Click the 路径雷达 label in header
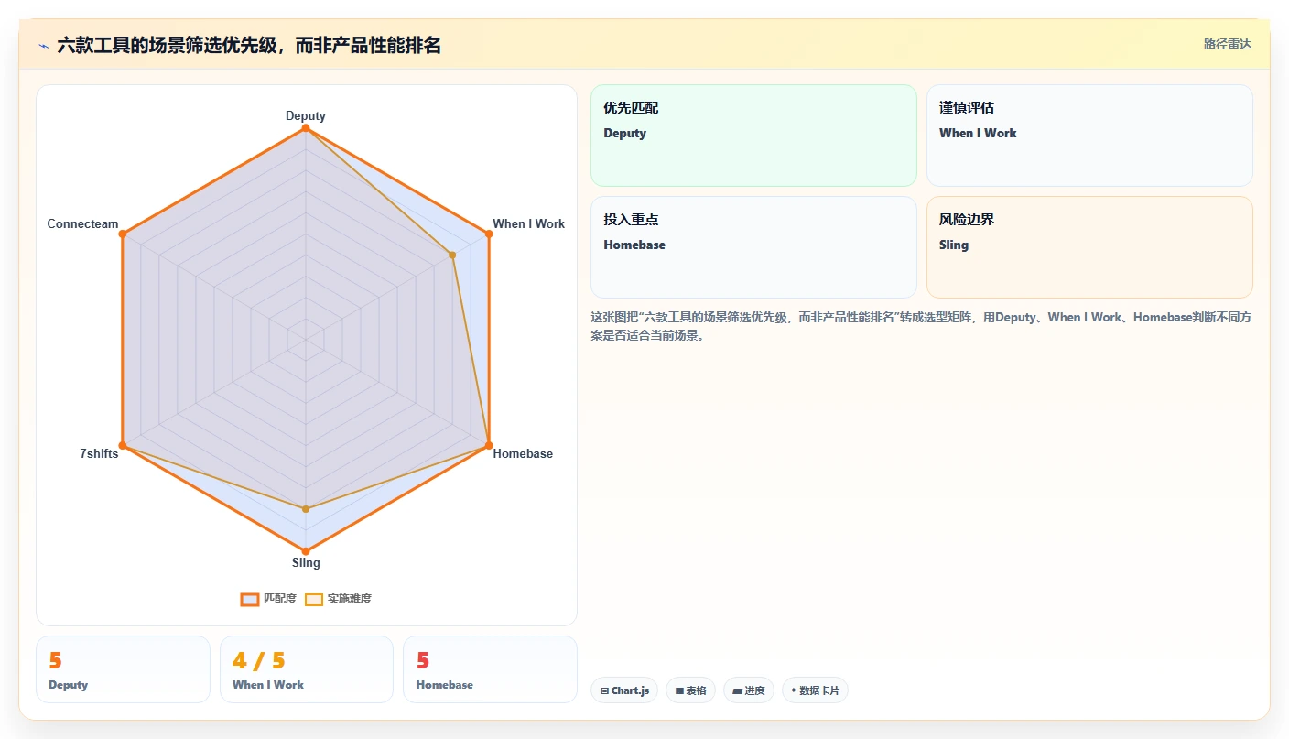This screenshot has height=739, width=1289. (x=1227, y=44)
